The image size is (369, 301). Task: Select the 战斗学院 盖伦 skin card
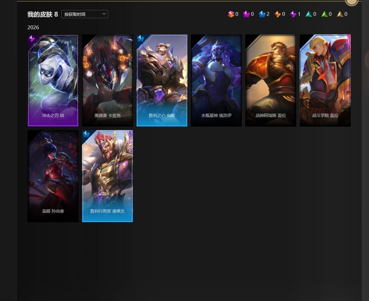(325, 80)
